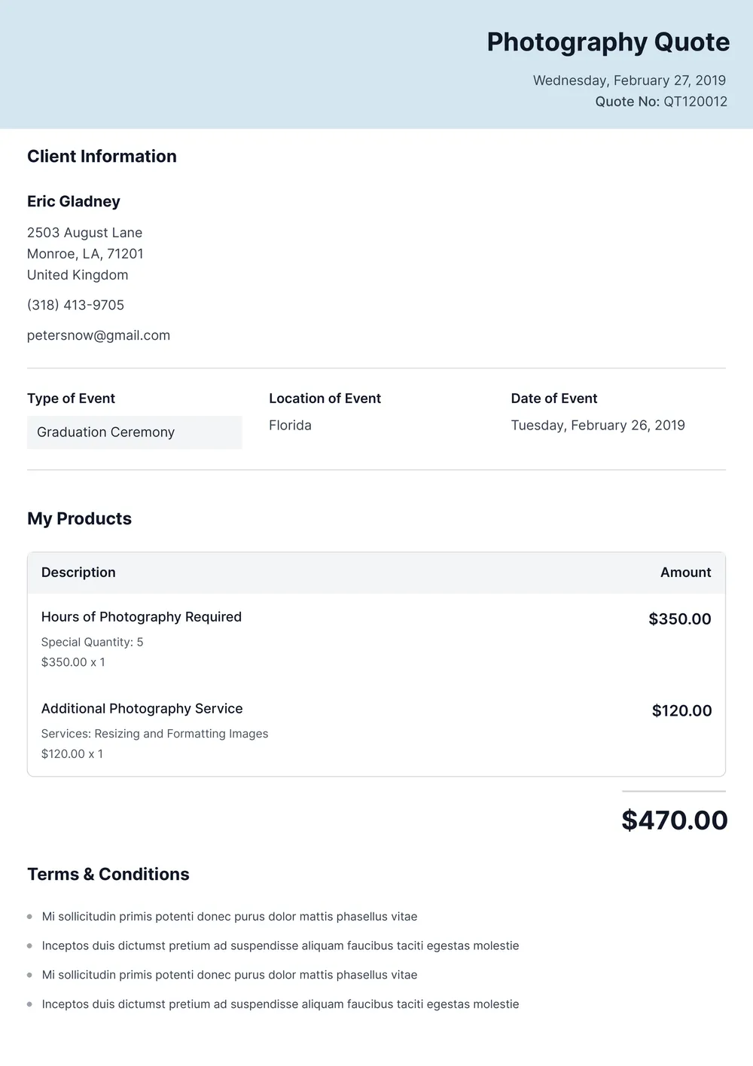The width and height of the screenshot is (753, 1066).
Task: Click the My Products heading
Action: click(x=79, y=519)
